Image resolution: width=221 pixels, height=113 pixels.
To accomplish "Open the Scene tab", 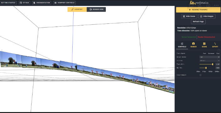I will 204,45.
